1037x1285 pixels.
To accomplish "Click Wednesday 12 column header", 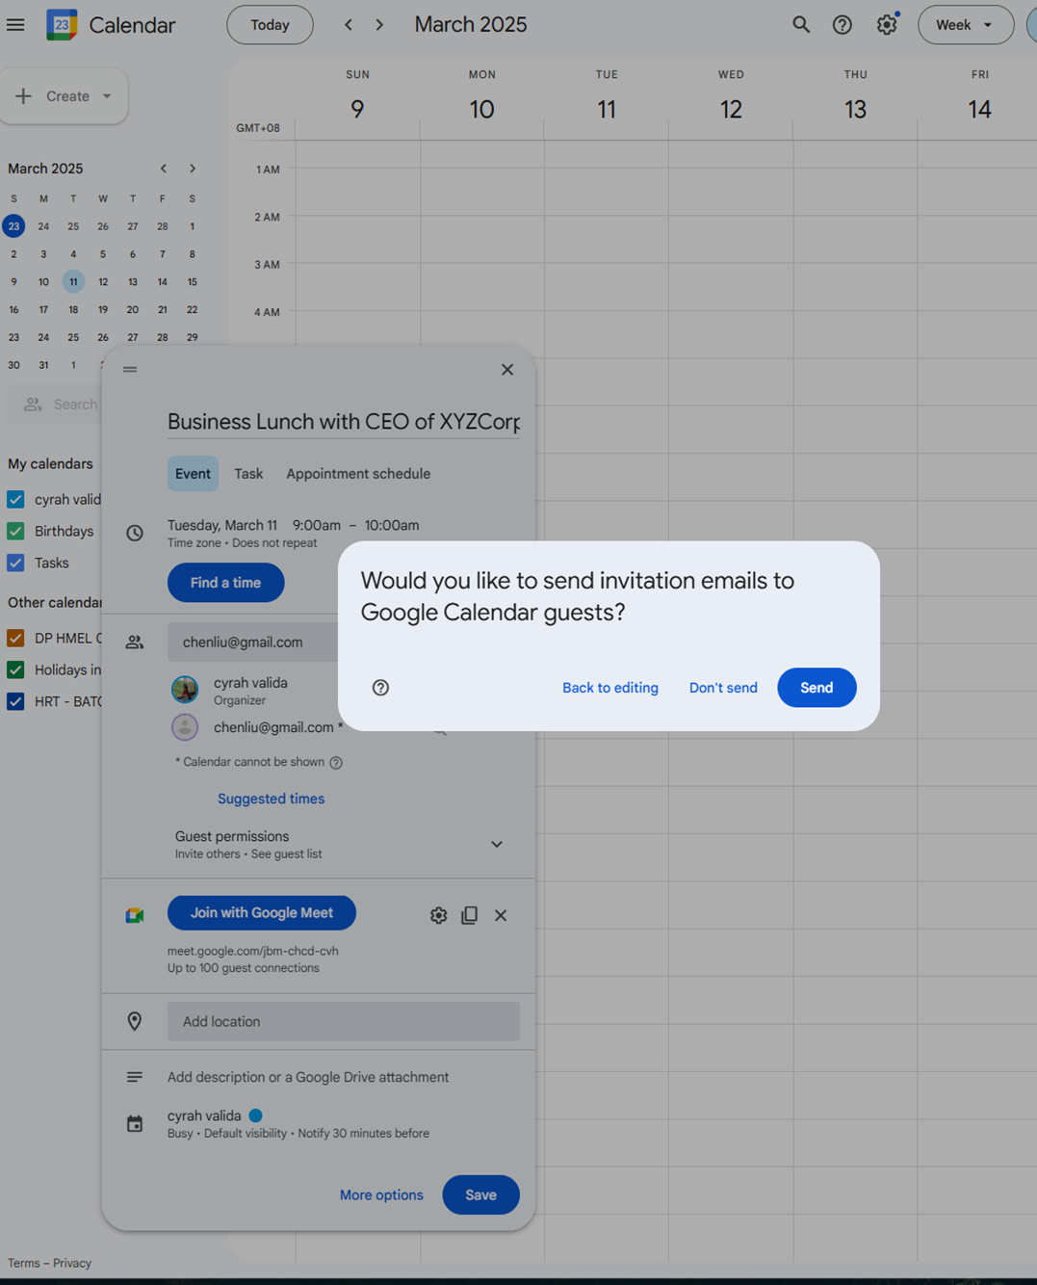I will [731, 97].
